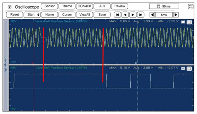Viewport: 197px width, 114px height.
Task: Switch the 2Ch/4Ch channel mode
Action: pyautogui.click(x=84, y=6)
